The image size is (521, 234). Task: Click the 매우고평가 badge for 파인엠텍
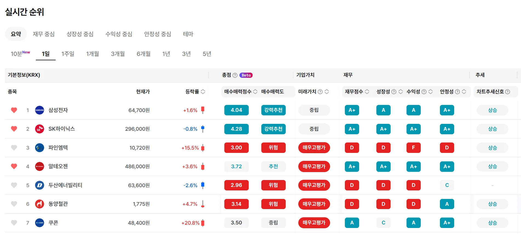314,148
